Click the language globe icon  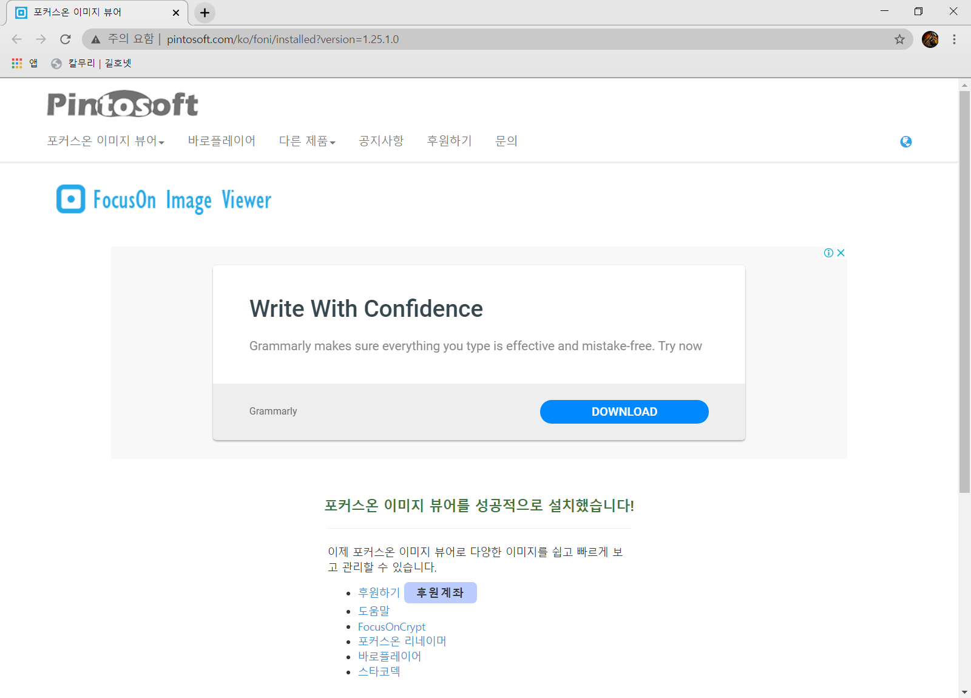point(906,141)
